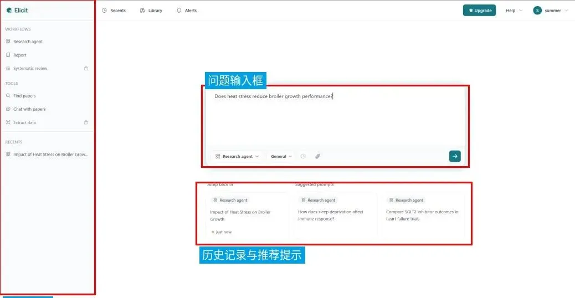Open Systematic review workflow
The width and height of the screenshot is (575, 298).
[x=30, y=68]
